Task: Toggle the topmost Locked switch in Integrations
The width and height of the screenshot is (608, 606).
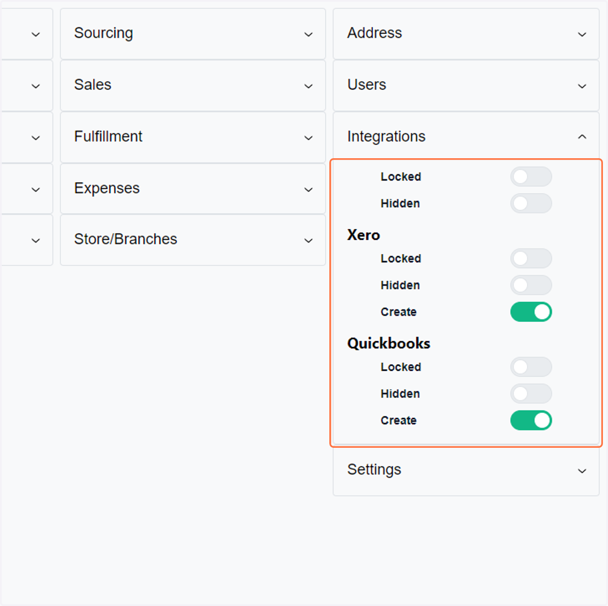Action: click(x=531, y=177)
